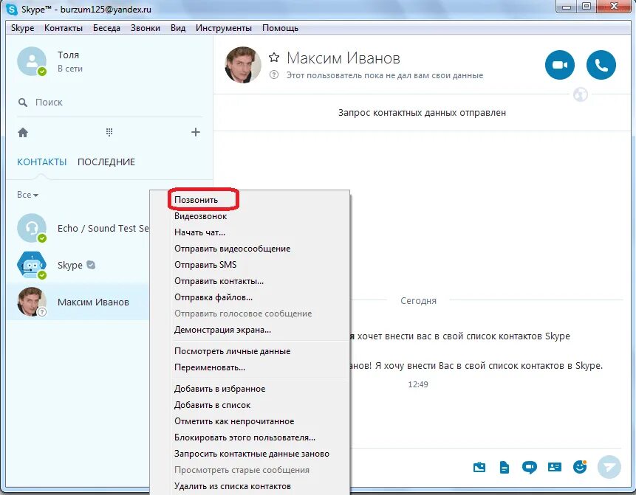This screenshot has height=495, width=636.
Task: Select Переименовать... menu entry
Action: tap(250, 367)
